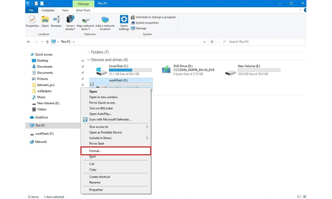Expand the Folders (7) section
This screenshot has height=199, width=332.
(x=88, y=52)
